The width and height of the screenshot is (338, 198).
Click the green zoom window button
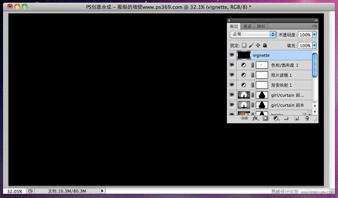tap(25, 7)
